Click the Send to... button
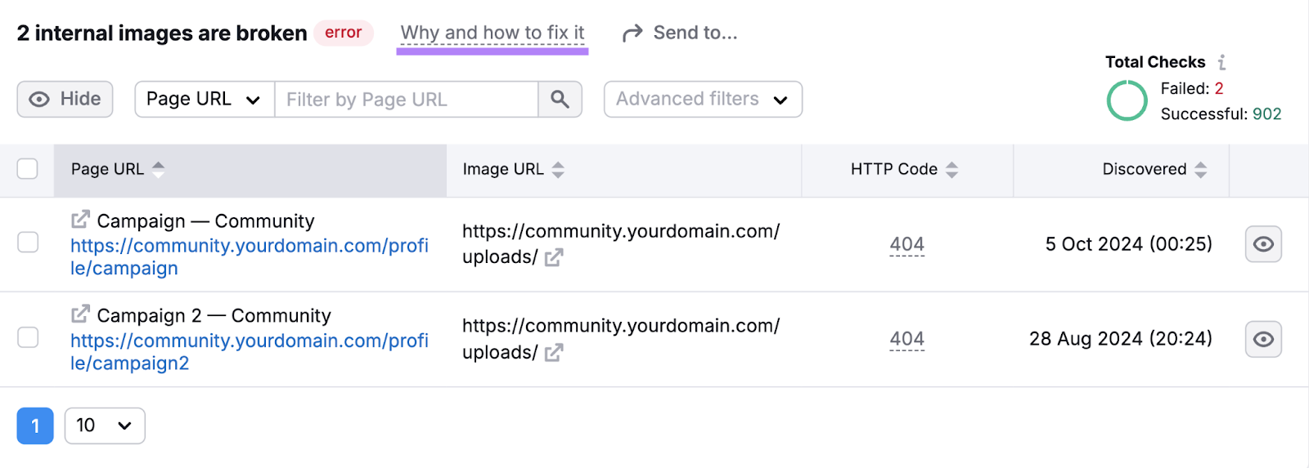Viewport: 1309px width, 468px height. [680, 33]
